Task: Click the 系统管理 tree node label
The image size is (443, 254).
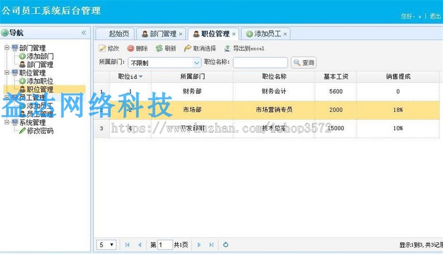Action: point(32,123)
